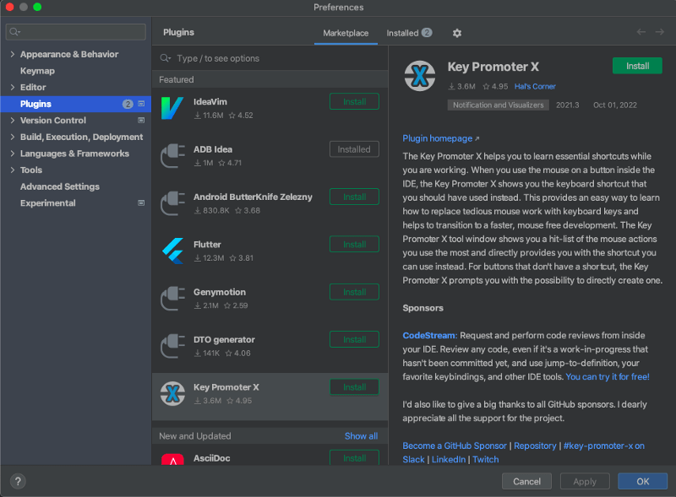Click the forward navigation arrow
This screenshot has width=676, height=497.
pyautogui.click(x=660, y=32)
